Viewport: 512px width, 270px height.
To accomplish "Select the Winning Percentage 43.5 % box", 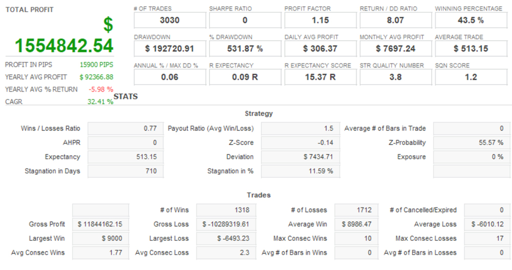I will (471, 20).
